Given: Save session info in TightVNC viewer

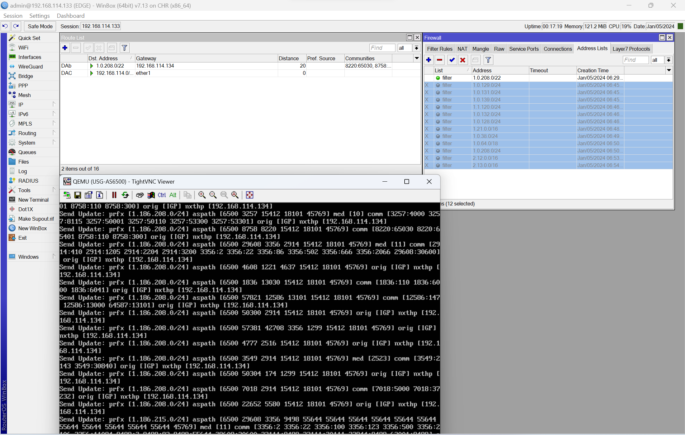Looking at the screenshot, I should (x=78, y=195).
